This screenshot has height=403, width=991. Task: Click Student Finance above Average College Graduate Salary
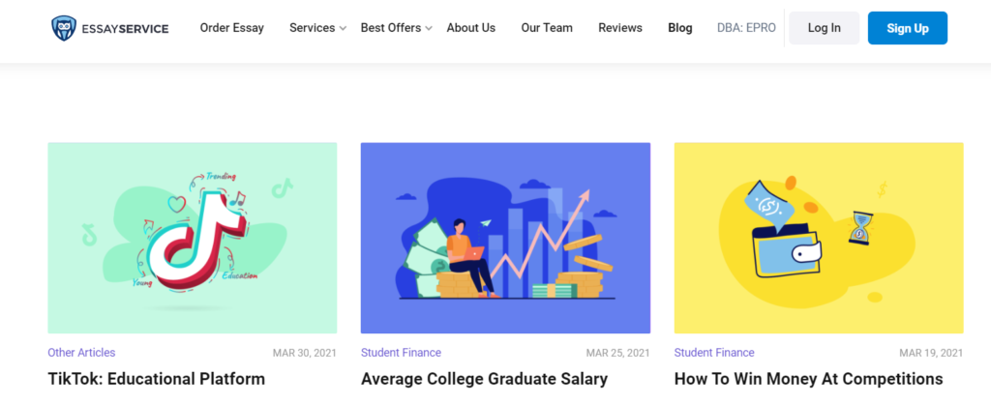[x=401, y=353]
